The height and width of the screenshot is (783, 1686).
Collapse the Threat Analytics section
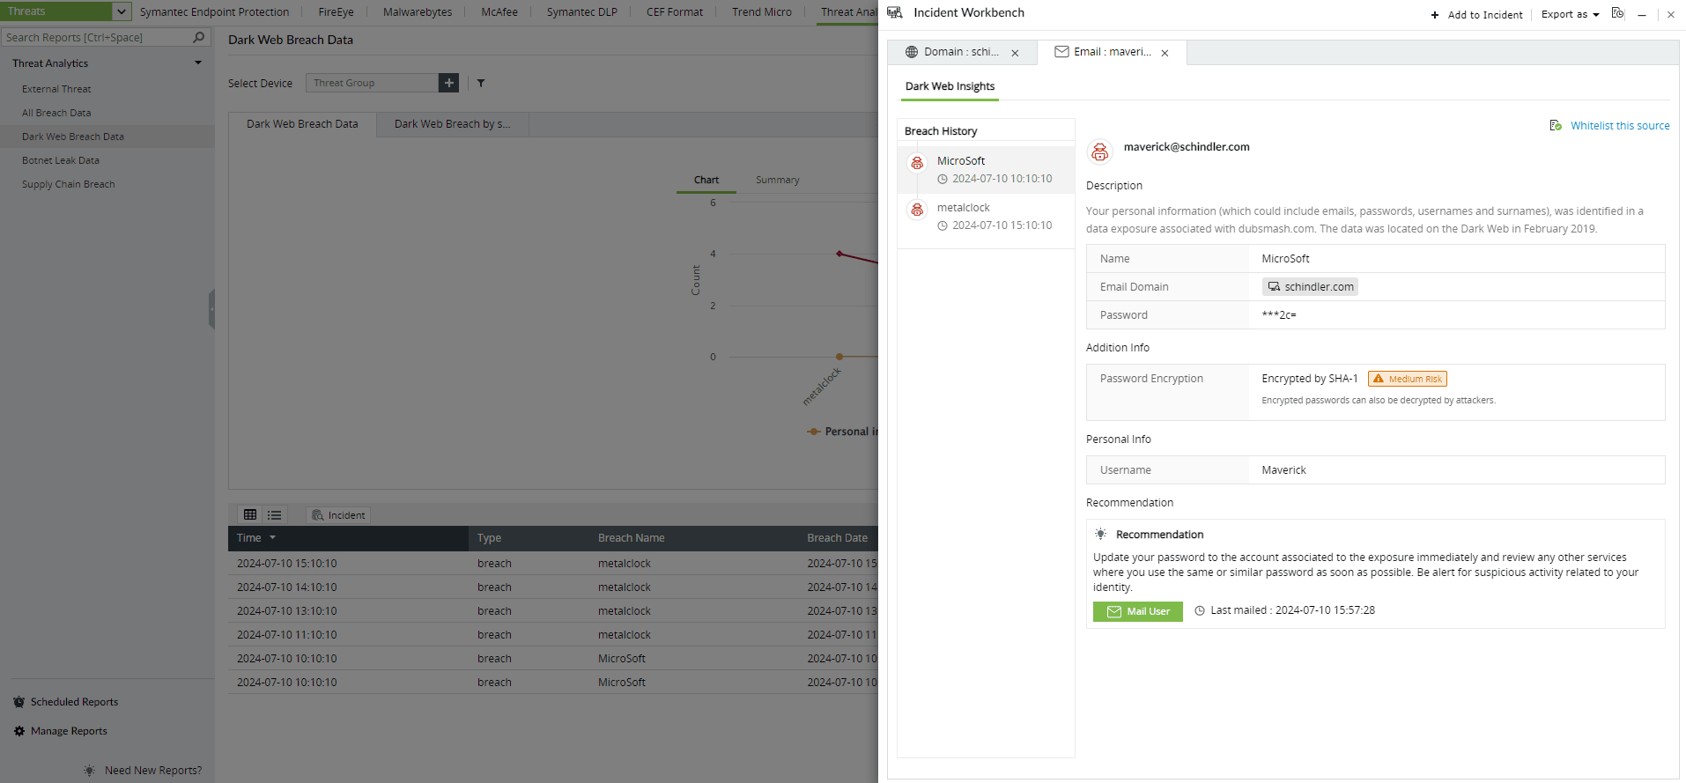pos(198,63)
